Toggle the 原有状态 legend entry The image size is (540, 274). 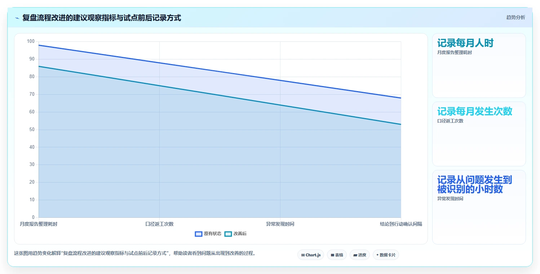pos(208,234)
